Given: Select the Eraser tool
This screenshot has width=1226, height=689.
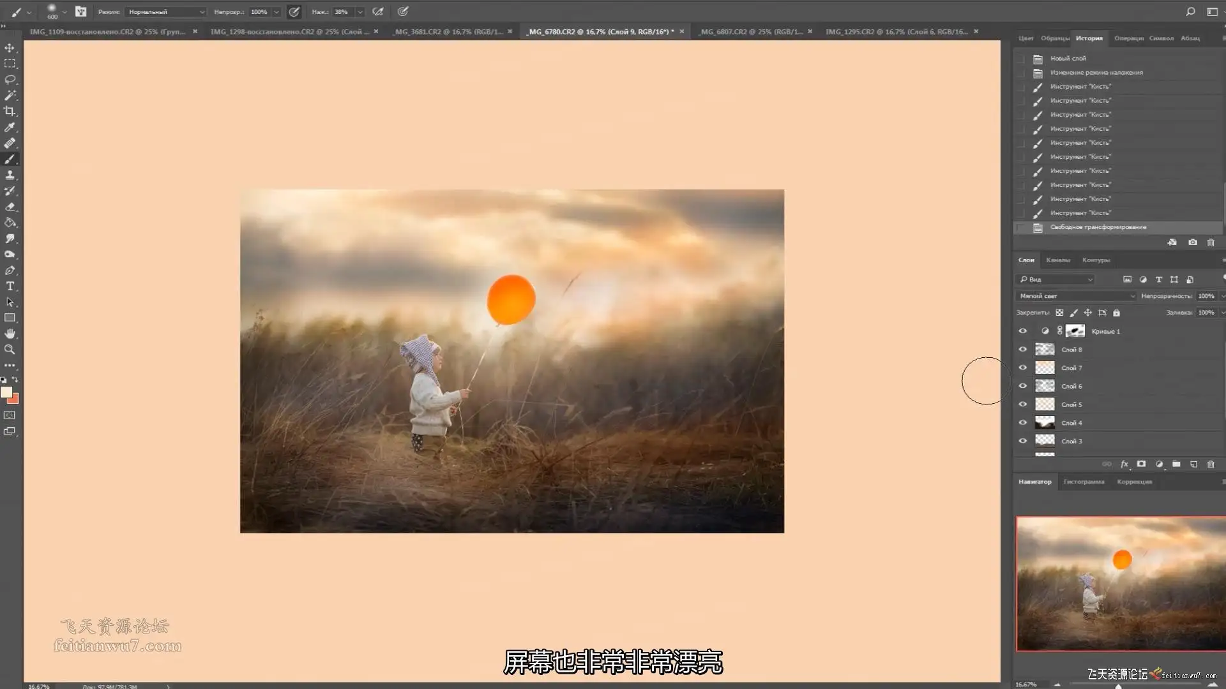Looking at the screenshot, I should [x=10, y=207].
